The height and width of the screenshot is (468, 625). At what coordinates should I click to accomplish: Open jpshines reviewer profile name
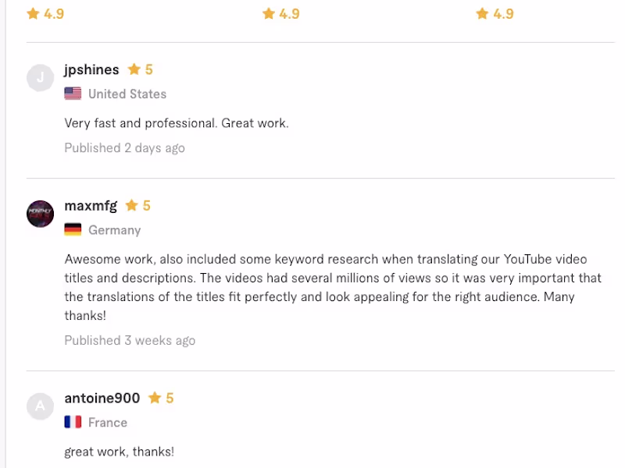pyautogui.click(x=91, y=69)
